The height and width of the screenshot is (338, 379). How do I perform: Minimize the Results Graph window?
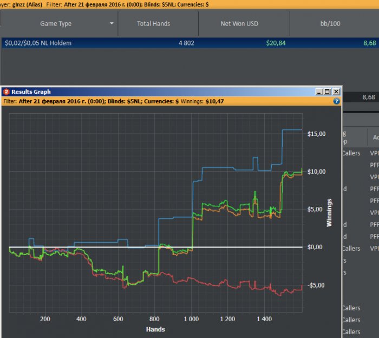(x=318, y=92)
